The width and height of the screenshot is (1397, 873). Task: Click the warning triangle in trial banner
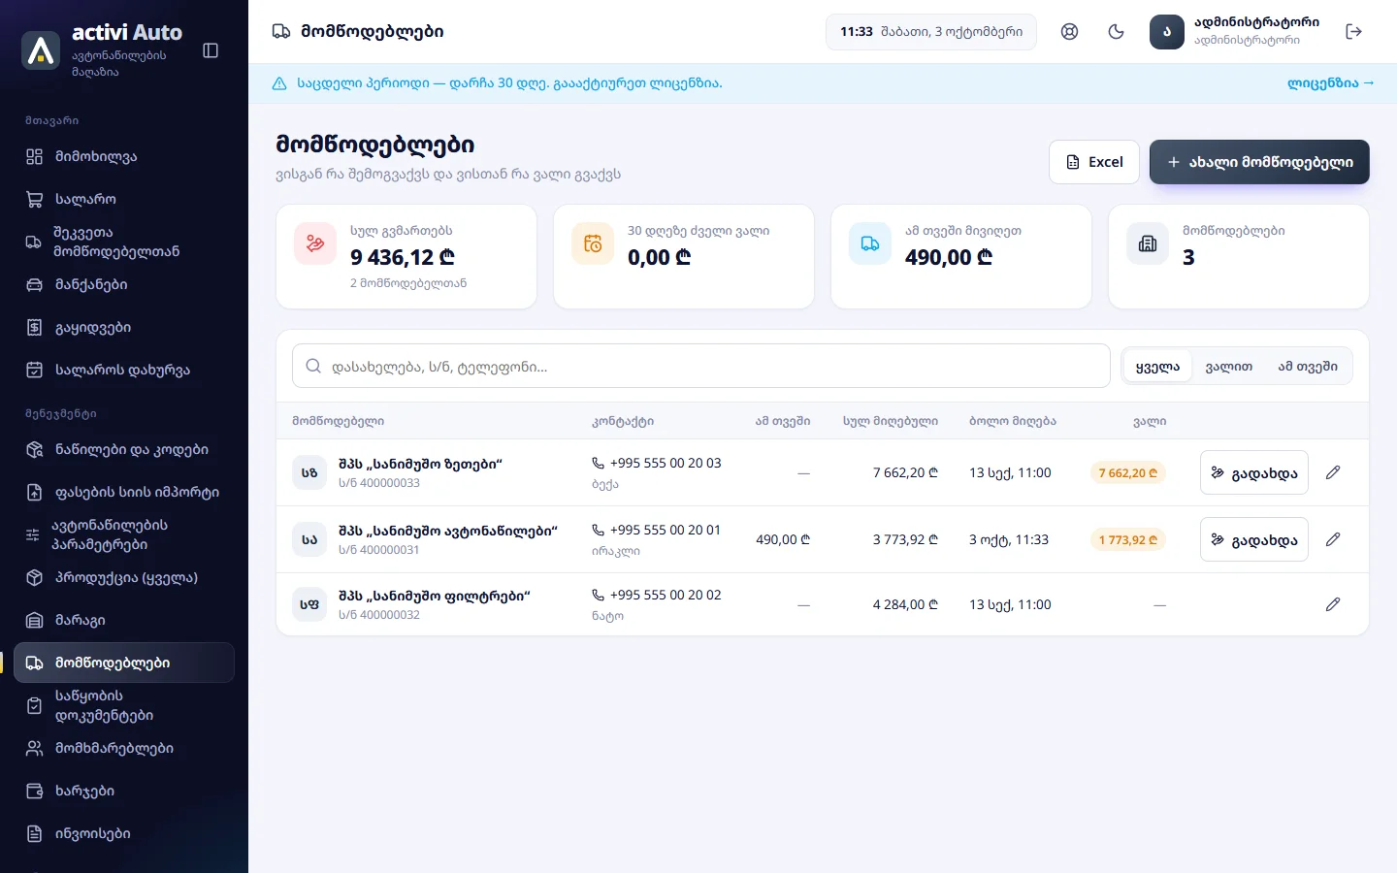(x=279, y=83)
